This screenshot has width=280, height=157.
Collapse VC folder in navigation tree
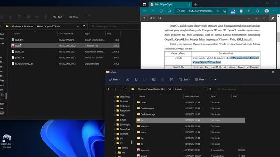pyautogui.click(x=114, y=143)
